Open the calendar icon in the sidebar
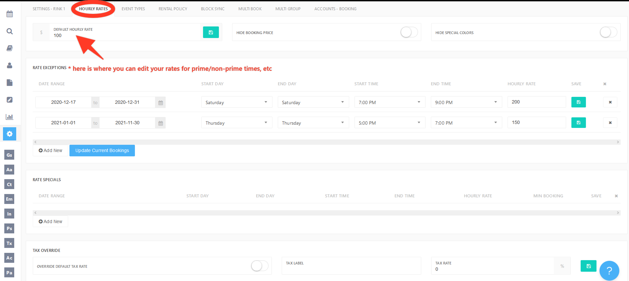629x281 pixels. [x=10, y=14]
